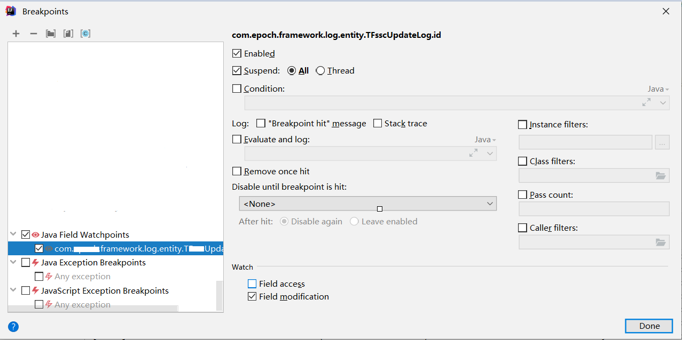Close the Breakpoints dialog
682x340 pixels.
(666, 11)
